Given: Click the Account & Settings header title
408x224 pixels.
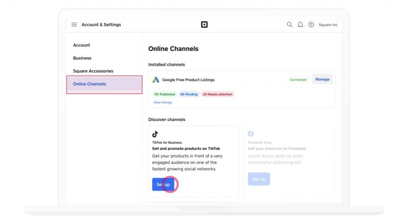Looking at the screenshot, I should click(101, 24).
